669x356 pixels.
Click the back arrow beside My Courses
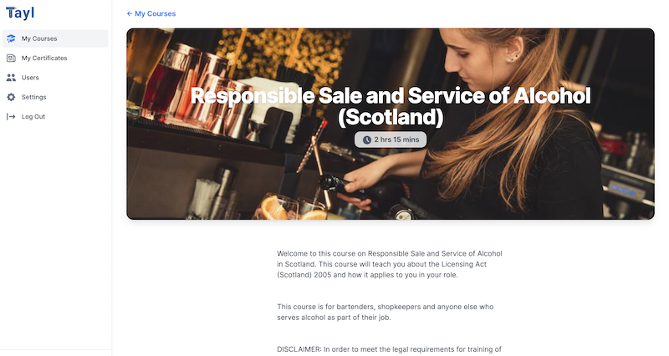coord(130,13)
